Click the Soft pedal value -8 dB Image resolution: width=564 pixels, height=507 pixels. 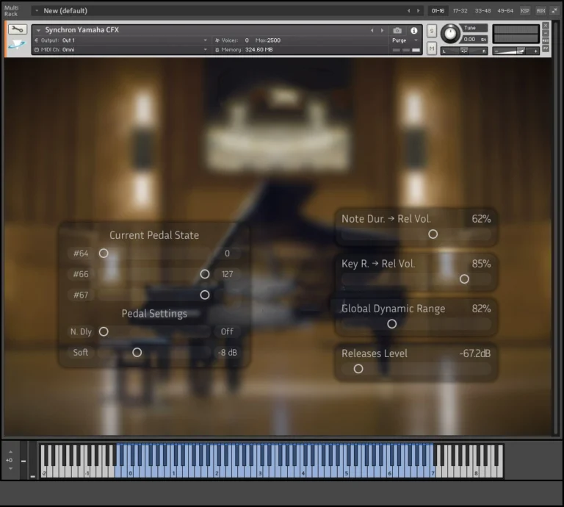pyautogui.click(x=228, y=353)
